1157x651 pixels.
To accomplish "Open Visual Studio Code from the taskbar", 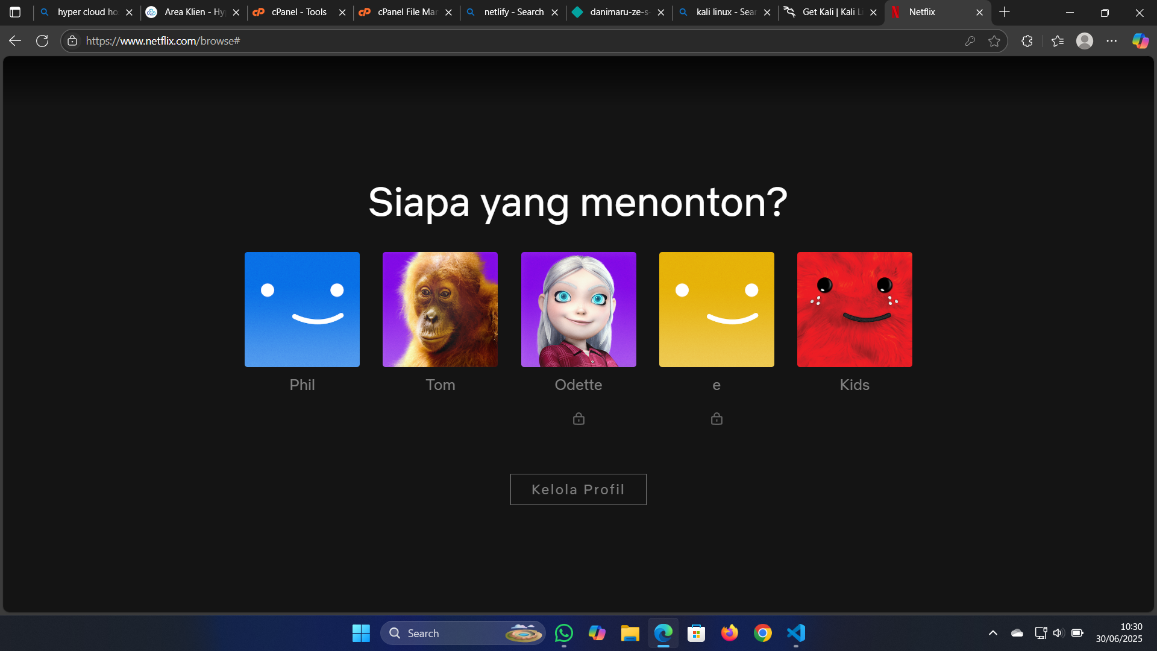I will [x=795, y=633].
